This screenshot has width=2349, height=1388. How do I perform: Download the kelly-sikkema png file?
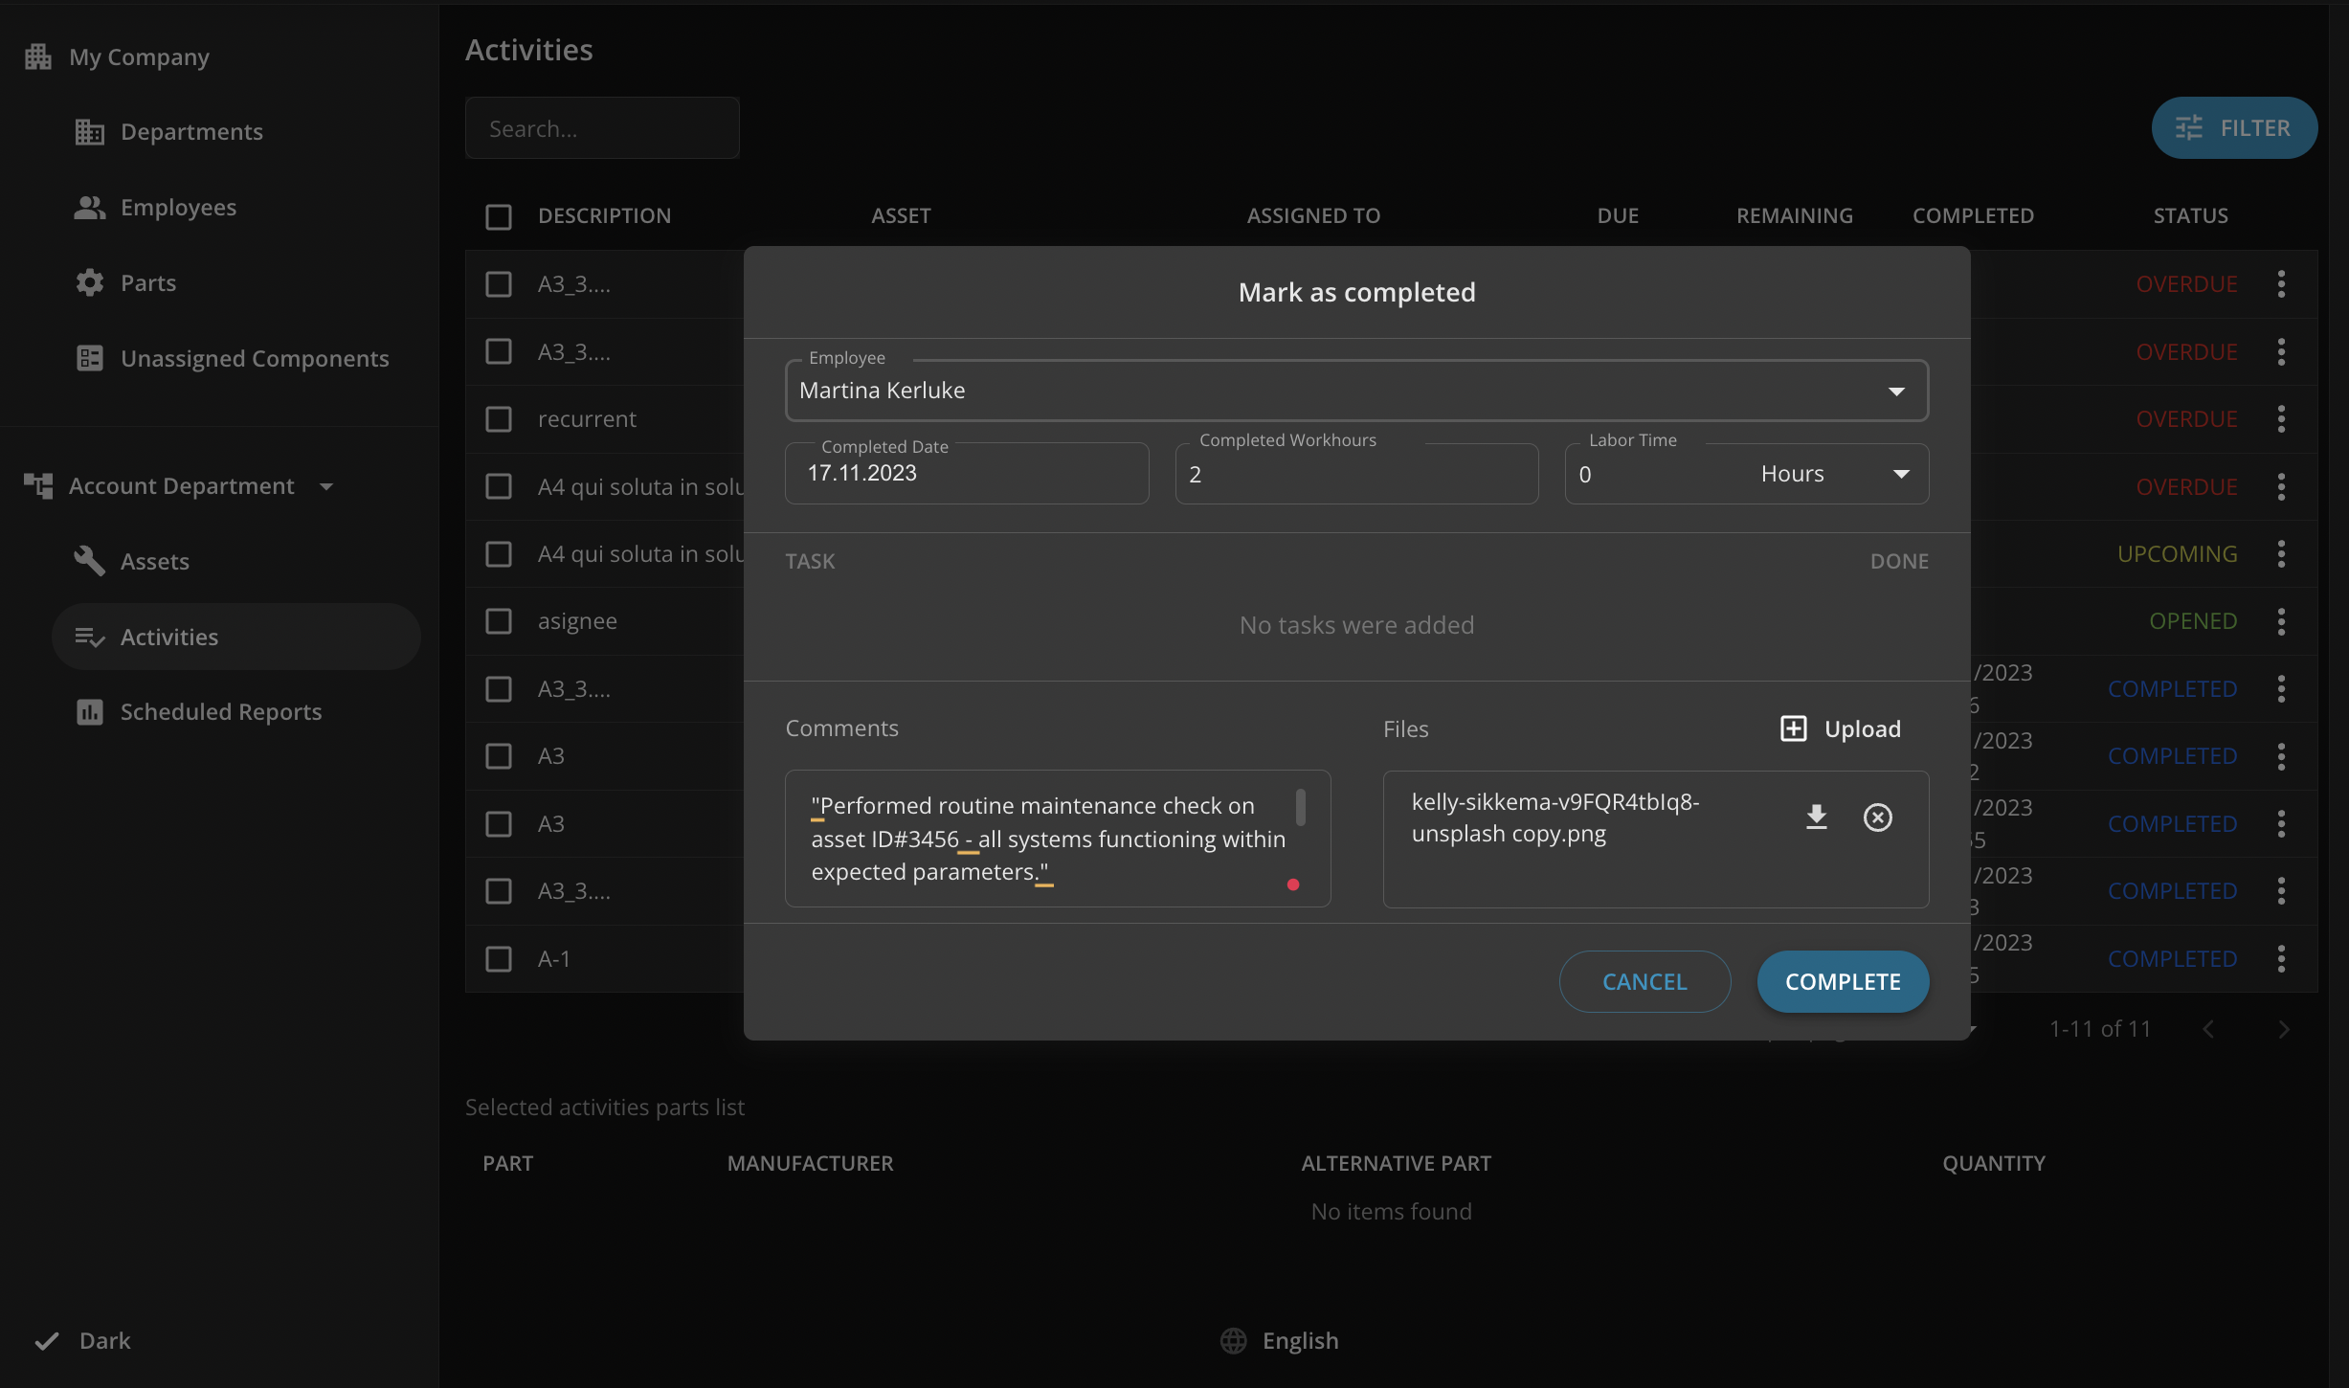pos(1816,817)
